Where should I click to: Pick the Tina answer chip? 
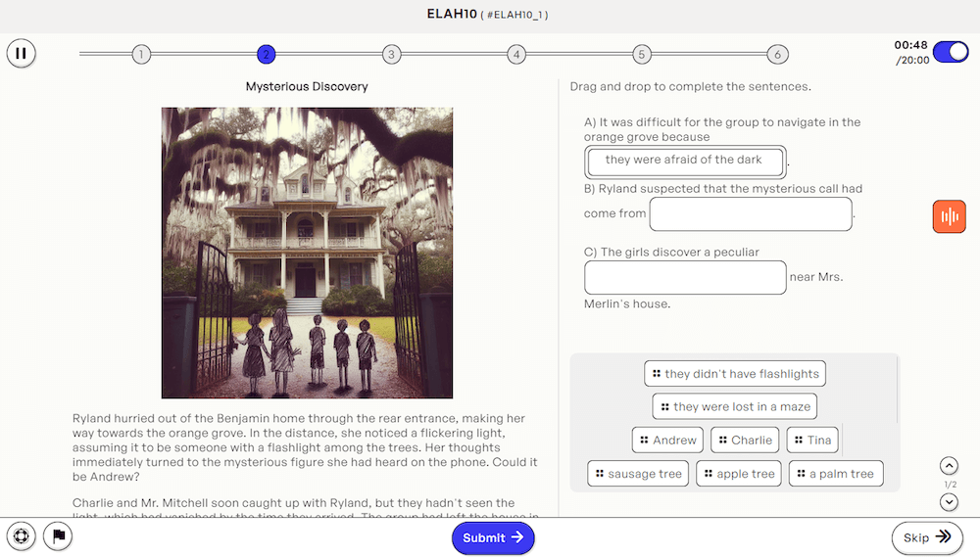[812, 440]
